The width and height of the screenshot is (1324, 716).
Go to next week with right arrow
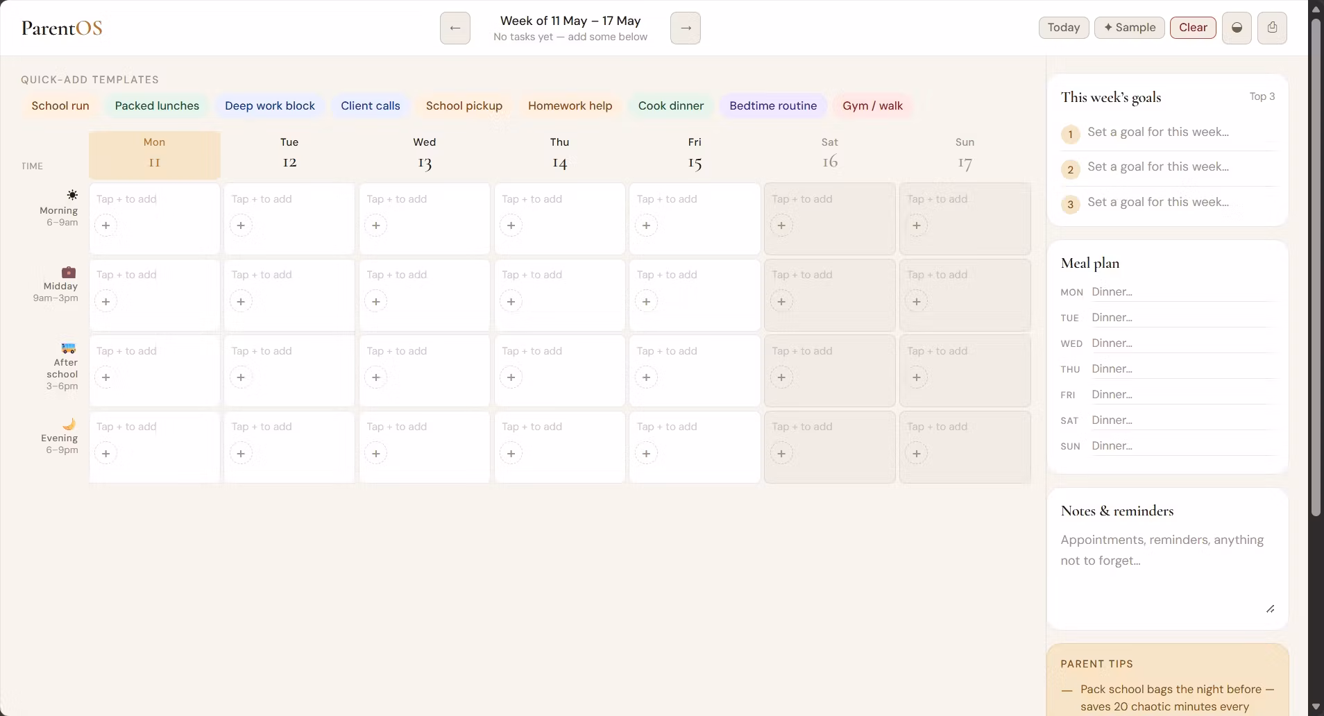pyautogui.click(x=686, y=28)
